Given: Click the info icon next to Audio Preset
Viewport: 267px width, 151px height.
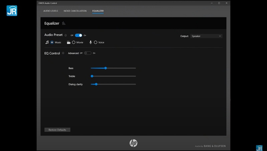Looking at the screenshot, I should [x=66, y=35].
